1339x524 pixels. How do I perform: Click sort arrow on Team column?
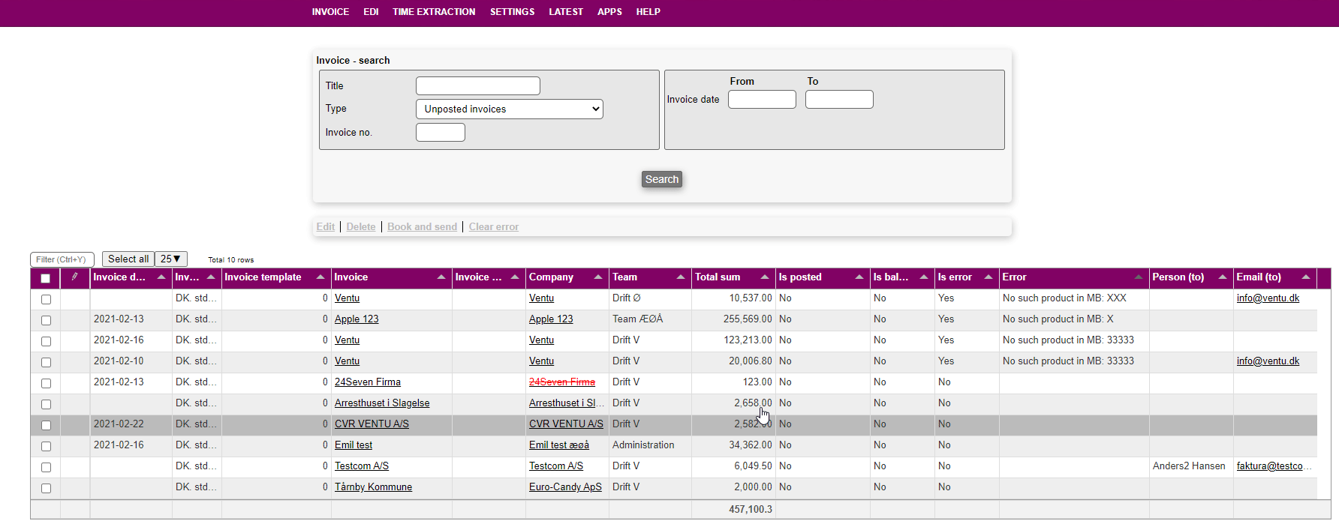pyautogui.click(x=681, y=277)
